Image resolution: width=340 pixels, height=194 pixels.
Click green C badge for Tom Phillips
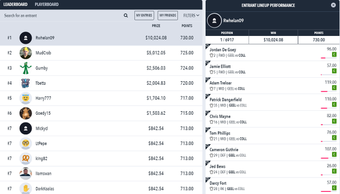click(334, 138)
